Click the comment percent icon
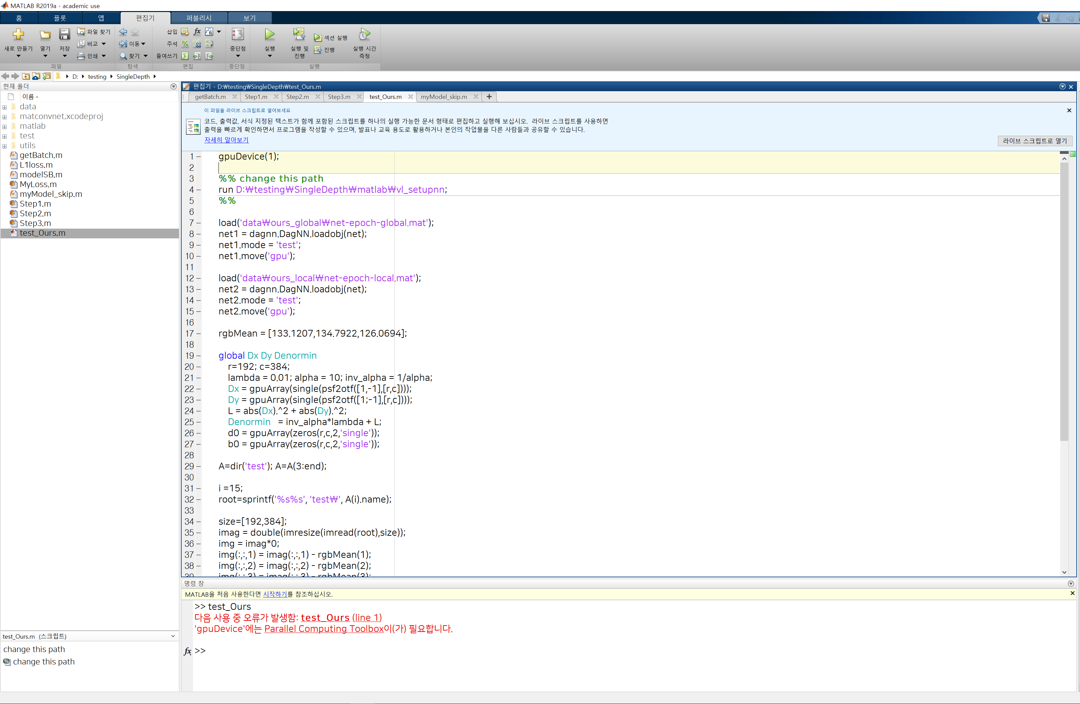The image size is (1080, 704). click(185, 44)
